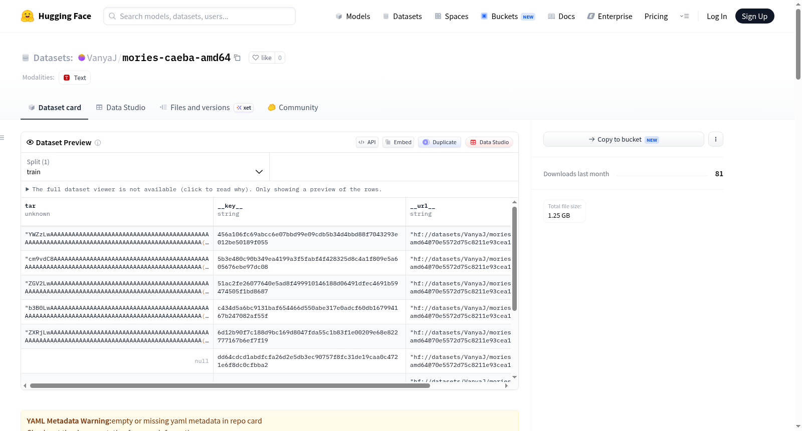Click the preview table scroll-right arrow
The width and height of the screenshot is (802, 431).
coord(506,386)
